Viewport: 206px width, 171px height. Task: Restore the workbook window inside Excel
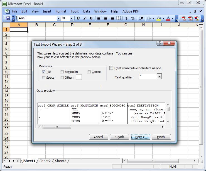click(x=195, y=11)
